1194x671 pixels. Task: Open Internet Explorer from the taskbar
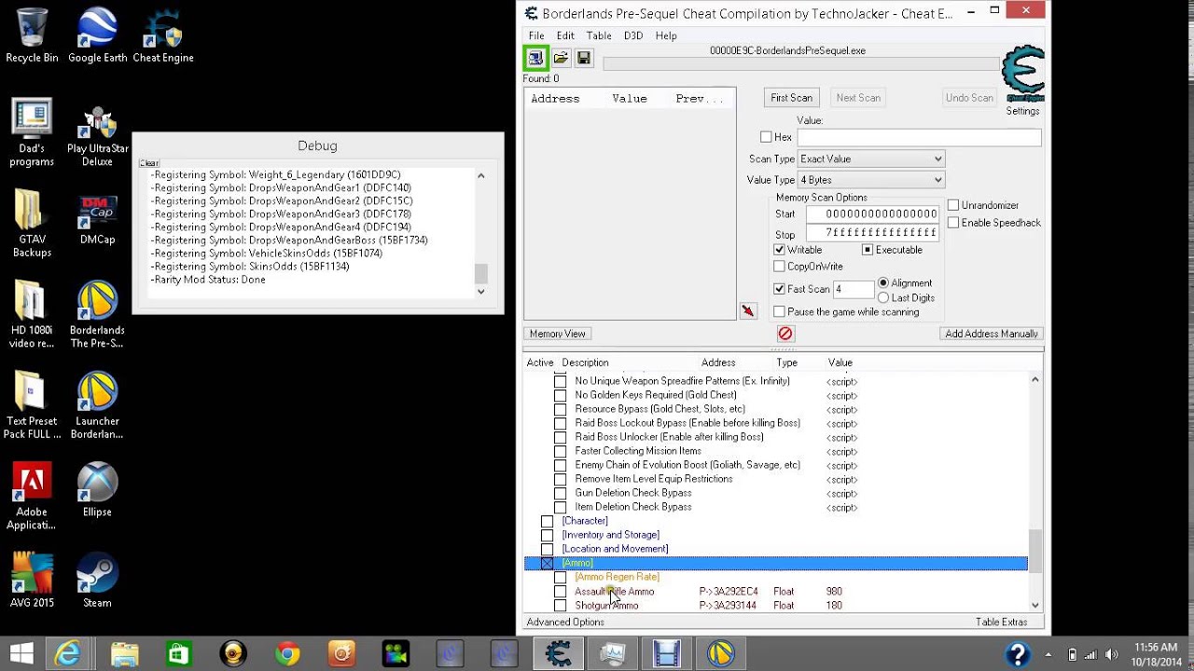pos(68,653)
